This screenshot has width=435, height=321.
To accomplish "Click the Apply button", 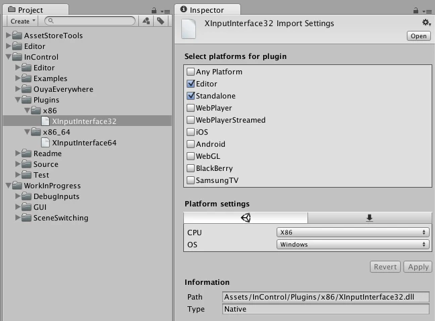I will tap(418, 267).
